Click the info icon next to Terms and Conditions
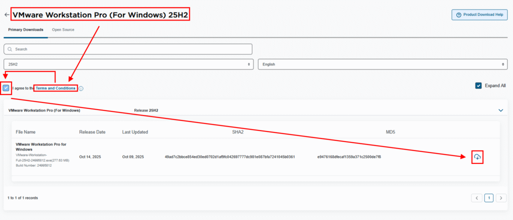 (x=81, y=88)
